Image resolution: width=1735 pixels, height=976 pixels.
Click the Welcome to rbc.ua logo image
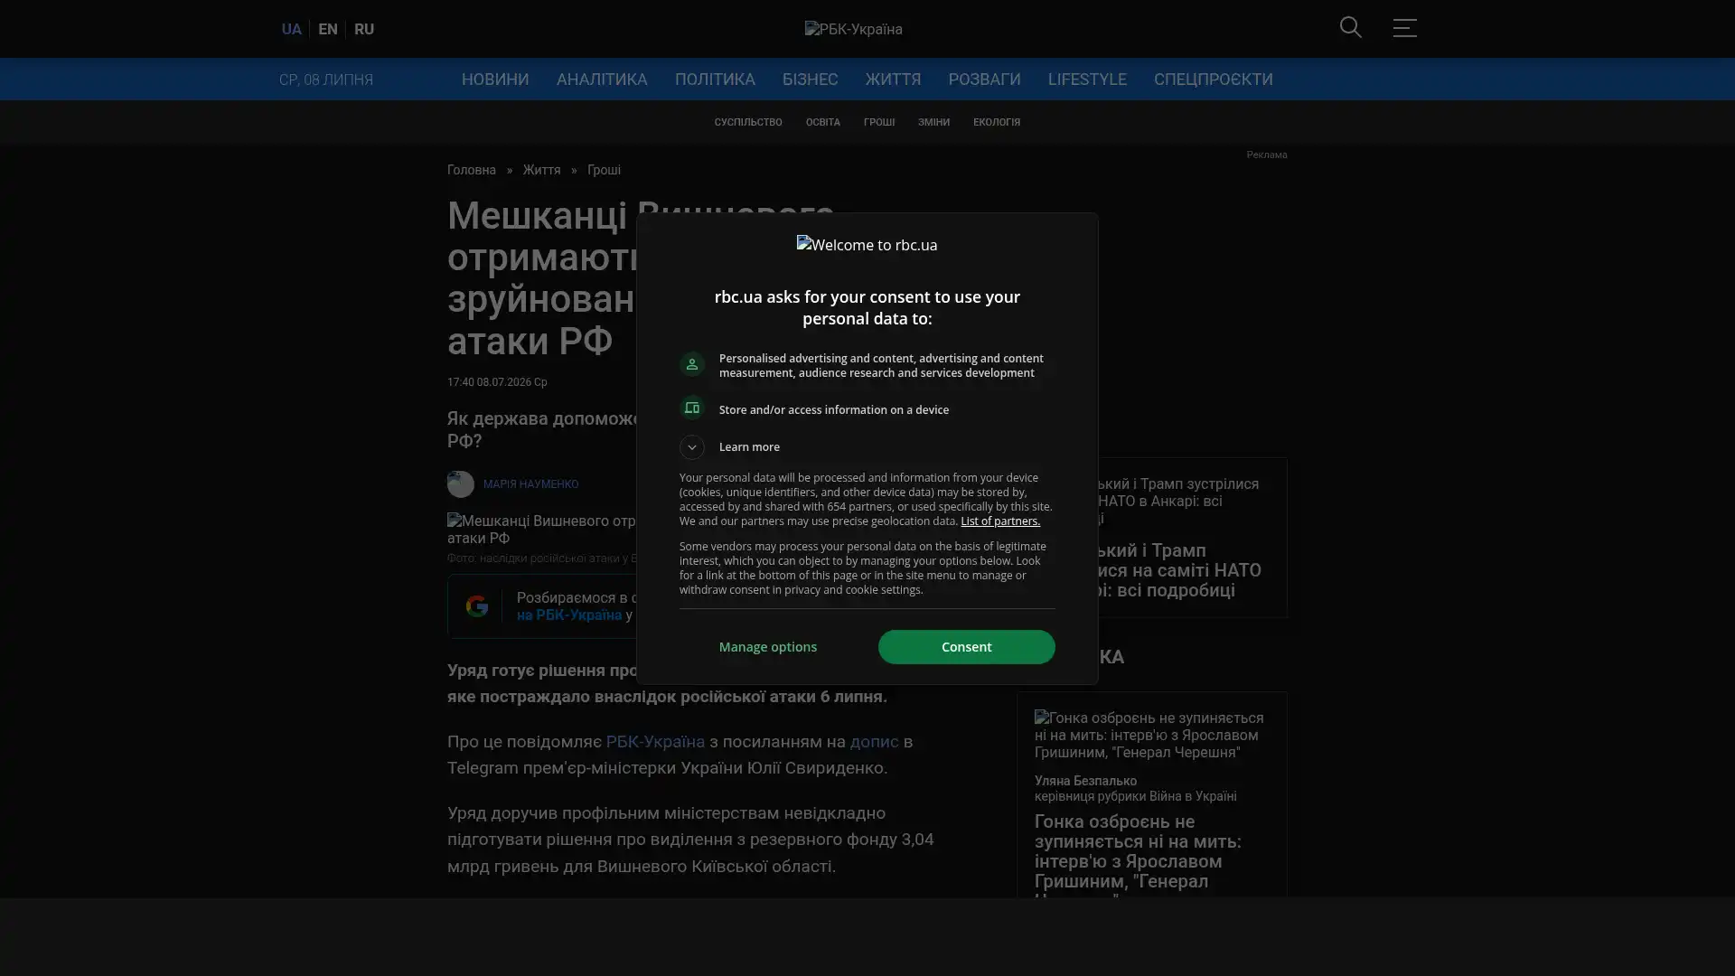point(867,245)
